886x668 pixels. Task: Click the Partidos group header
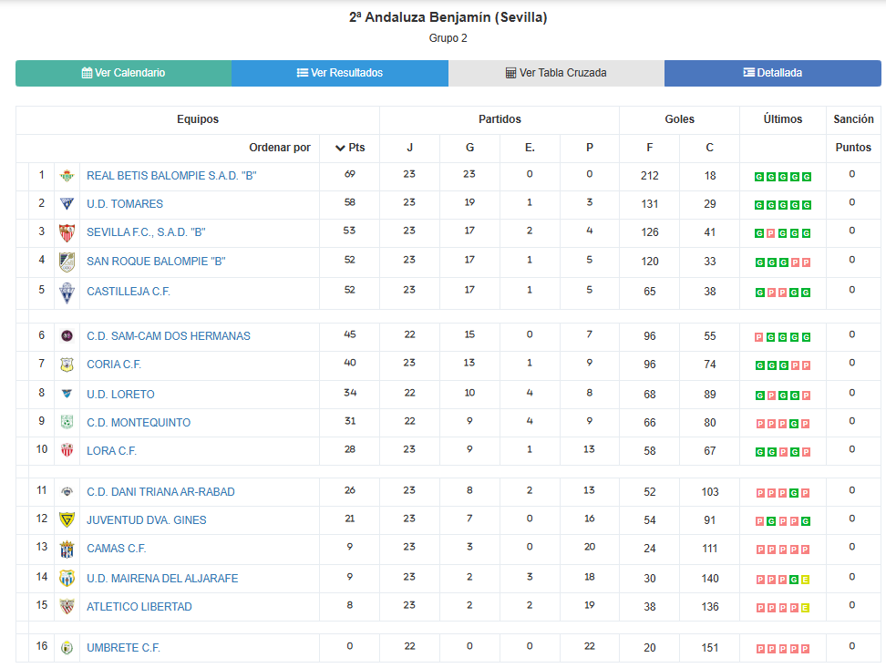point(500,119)
